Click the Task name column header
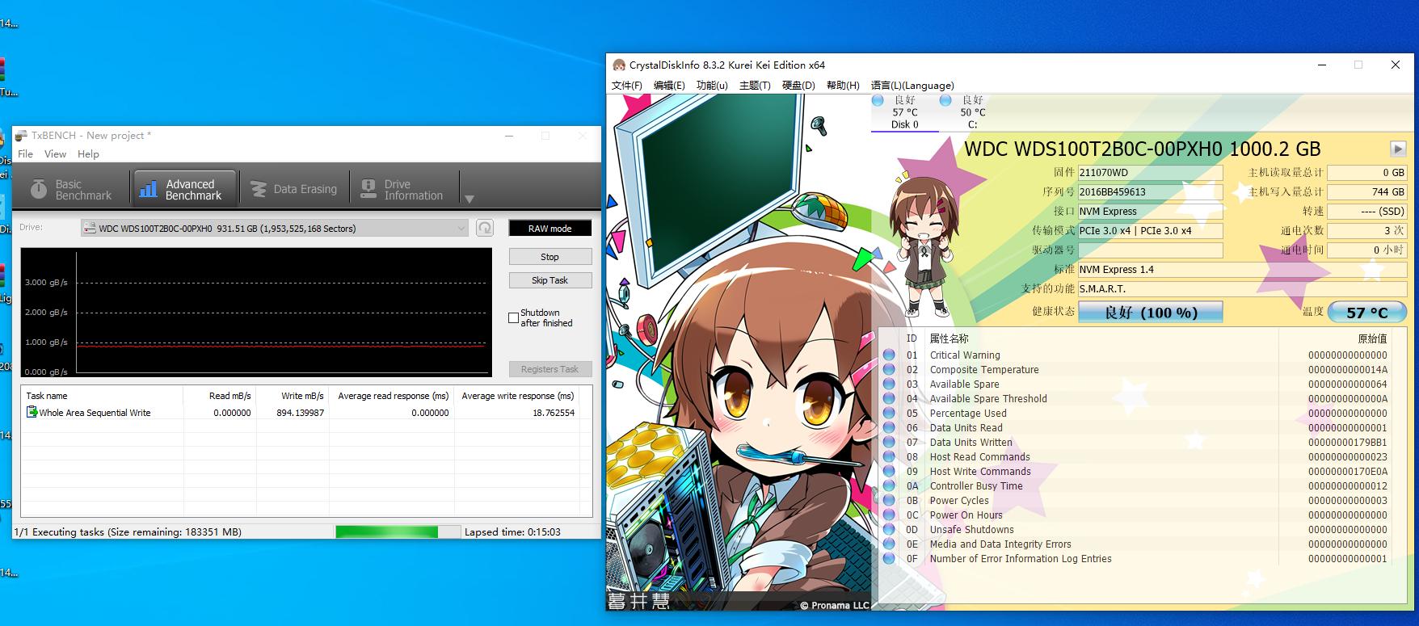This screenshot has width=1419, height=626. click(x=103, y=396)
